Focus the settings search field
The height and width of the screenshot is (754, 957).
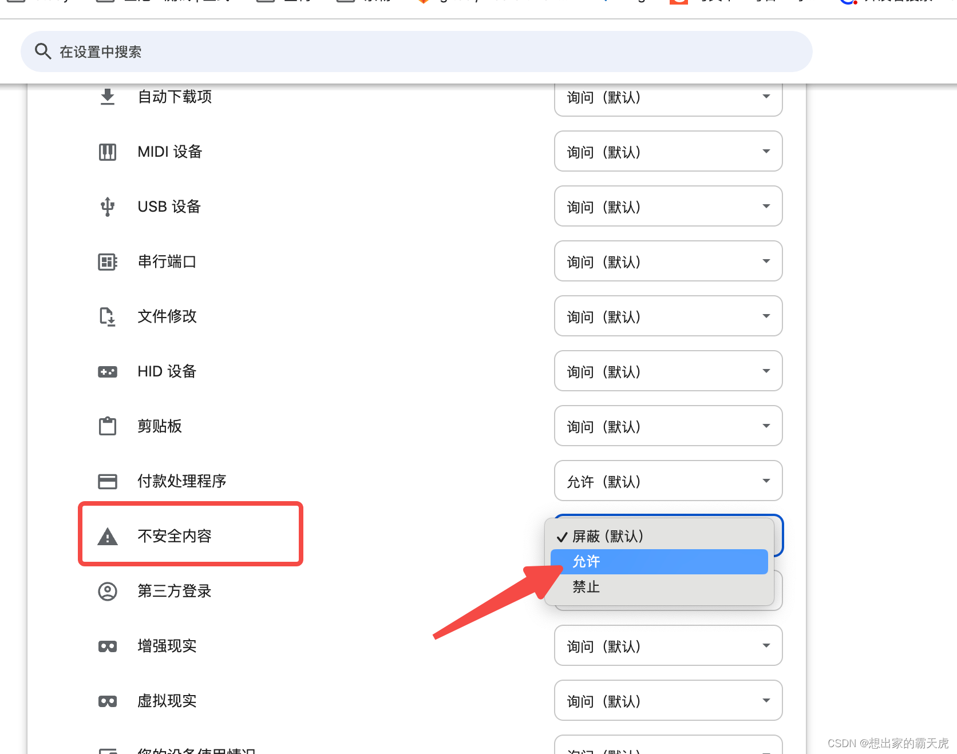[416, 51]
